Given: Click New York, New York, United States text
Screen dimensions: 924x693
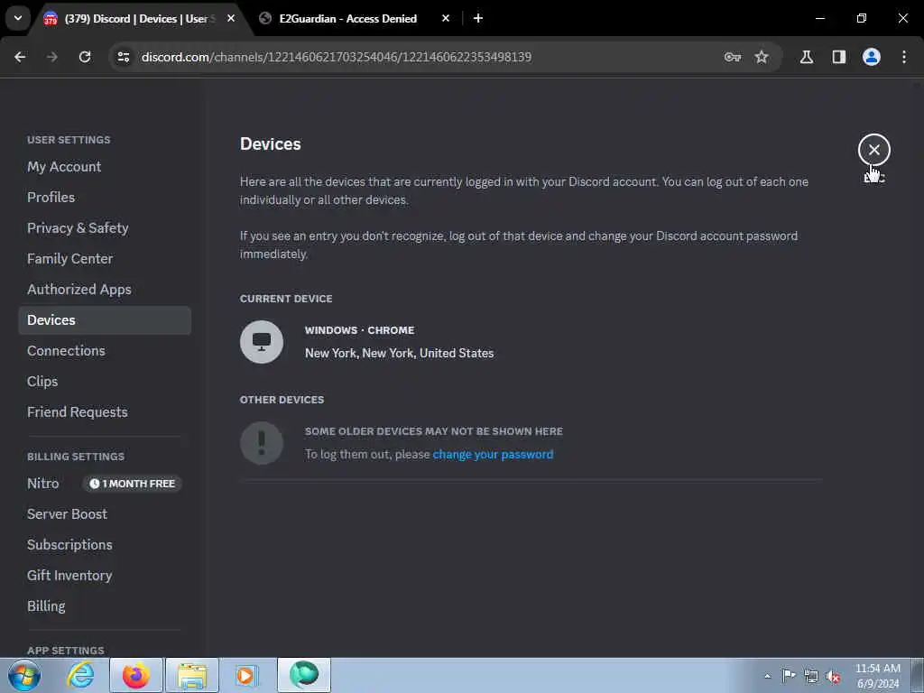Looking at the screenshot, I should pos(399,353).
